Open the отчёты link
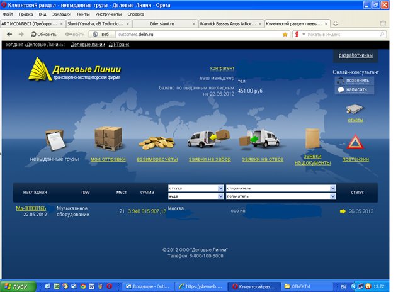The width and height of the screenshot is (403, 292). coord(355,120)
